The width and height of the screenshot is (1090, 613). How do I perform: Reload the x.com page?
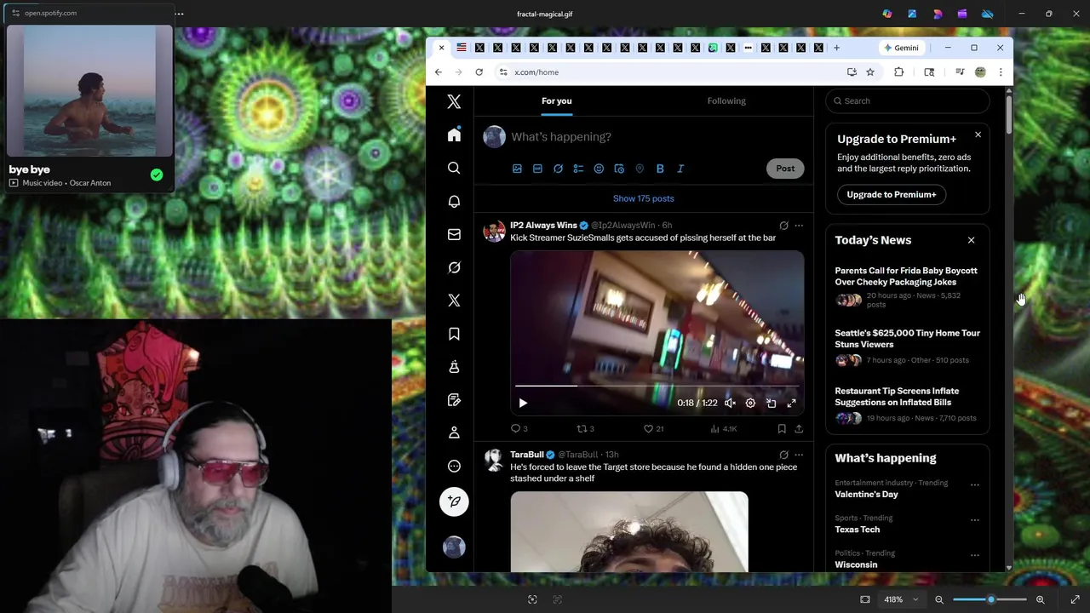tap(479, 72)
